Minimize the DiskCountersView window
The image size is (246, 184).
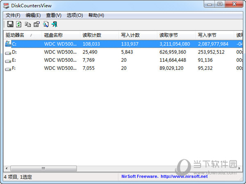pyautogui.click(x=209, y=4)
